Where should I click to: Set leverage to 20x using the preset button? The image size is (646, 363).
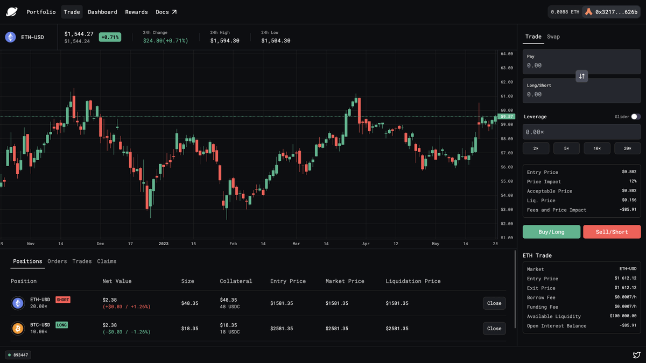(x=628, y=148)
